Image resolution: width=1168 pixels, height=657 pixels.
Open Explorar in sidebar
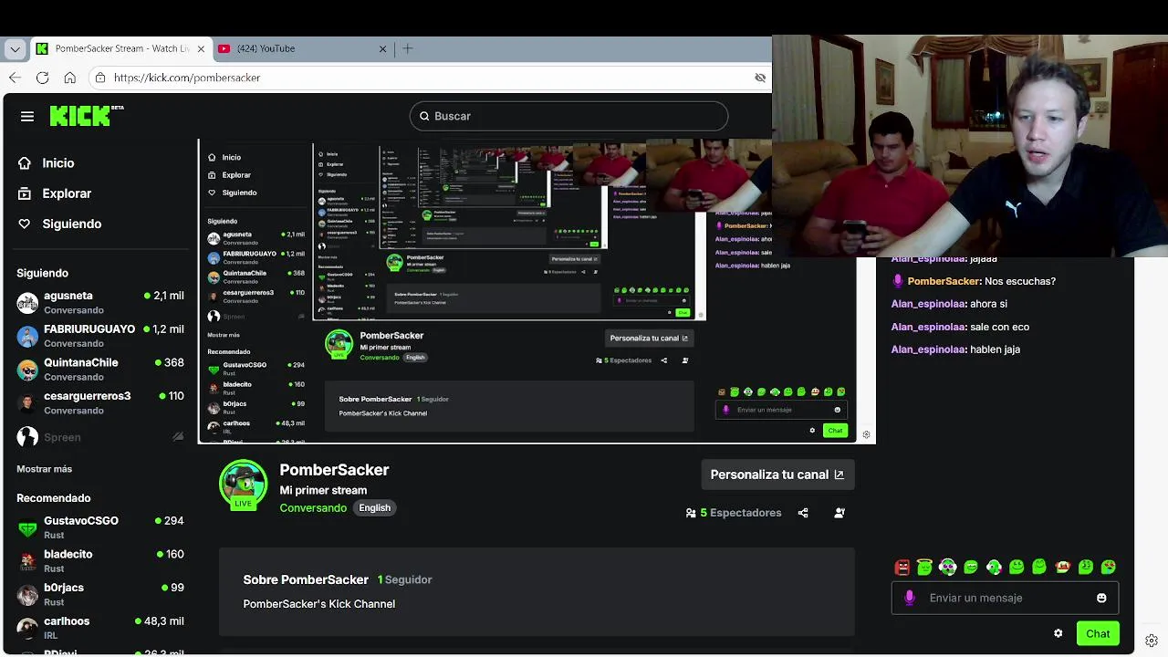point(55,193)
